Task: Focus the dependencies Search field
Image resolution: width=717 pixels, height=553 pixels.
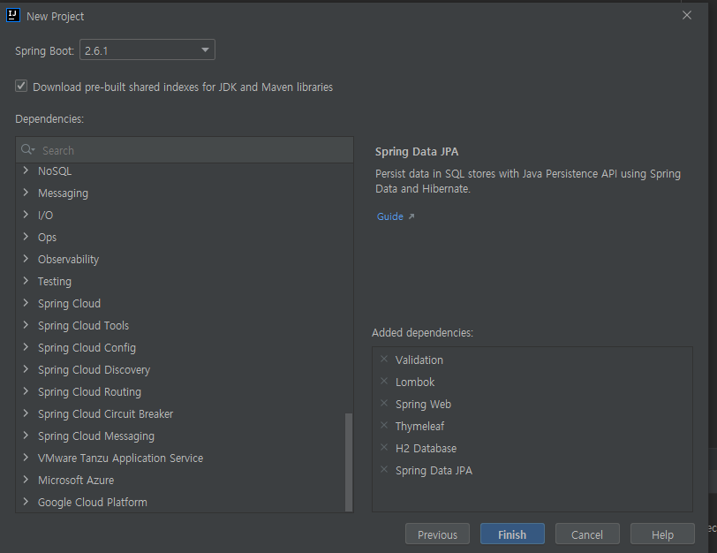Action: (185, 150)
